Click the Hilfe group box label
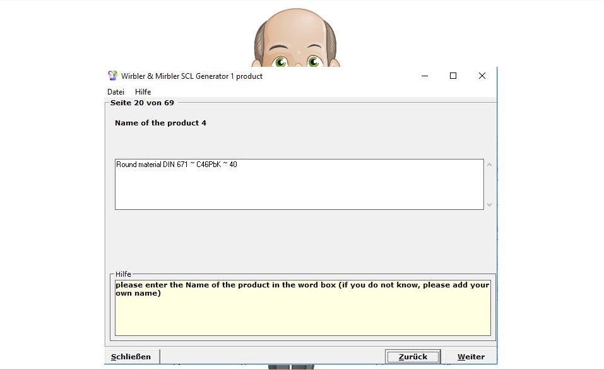Image resolution: width=604 pixels, height=370 pixels. [123, 275]
